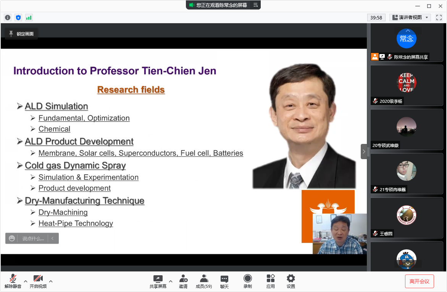Expand the 演讲者视图 view dropdown
The height and width of the screenshot is (292, 447).
coord(410,18)
